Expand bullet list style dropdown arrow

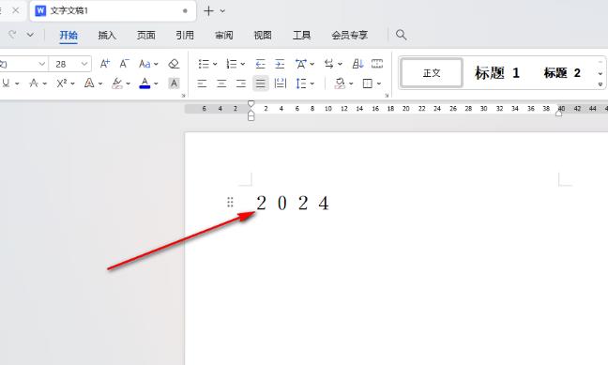click(x=215, y=64)
